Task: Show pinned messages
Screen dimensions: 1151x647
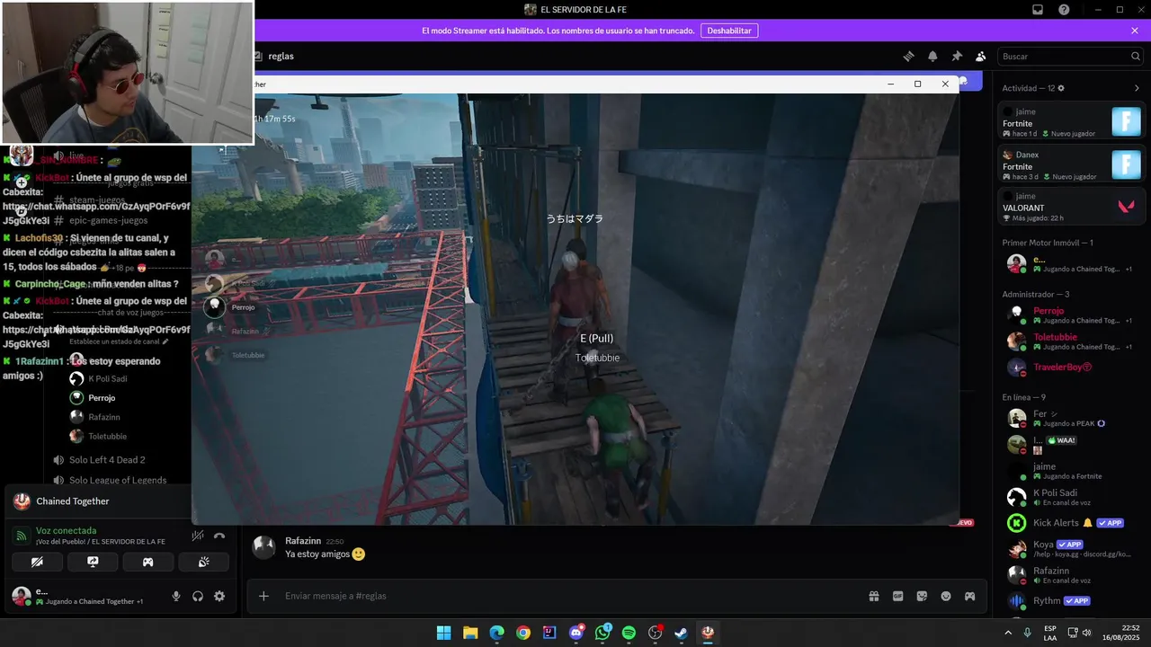Action: point(957,56)
